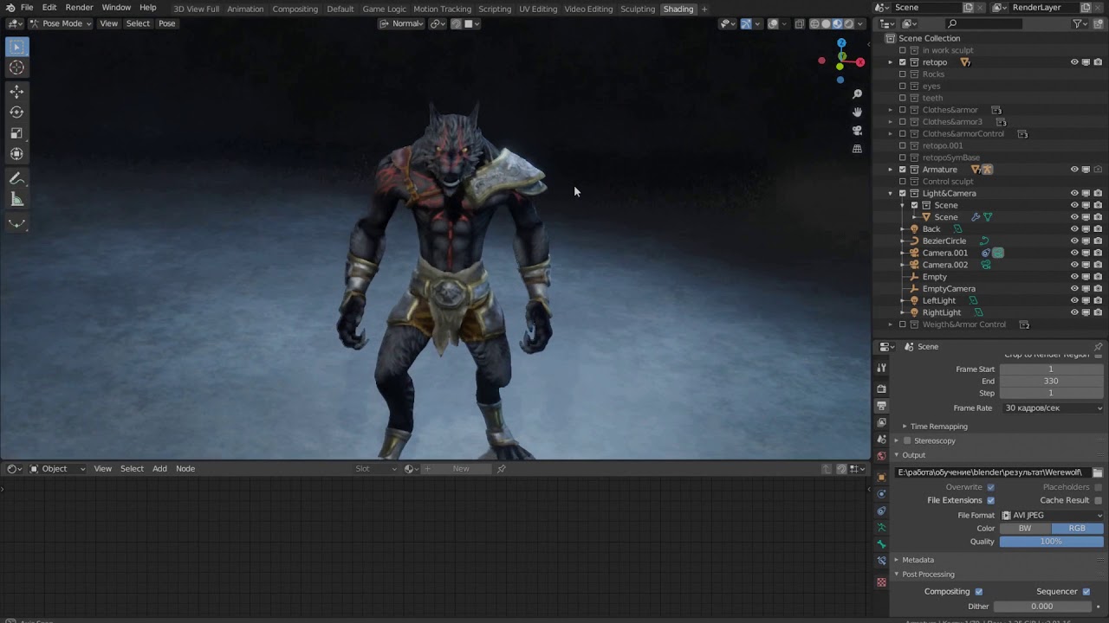Viewport: 1109px width, 623px height.
Task: Open the File menu
Action: tap(27, 8)
